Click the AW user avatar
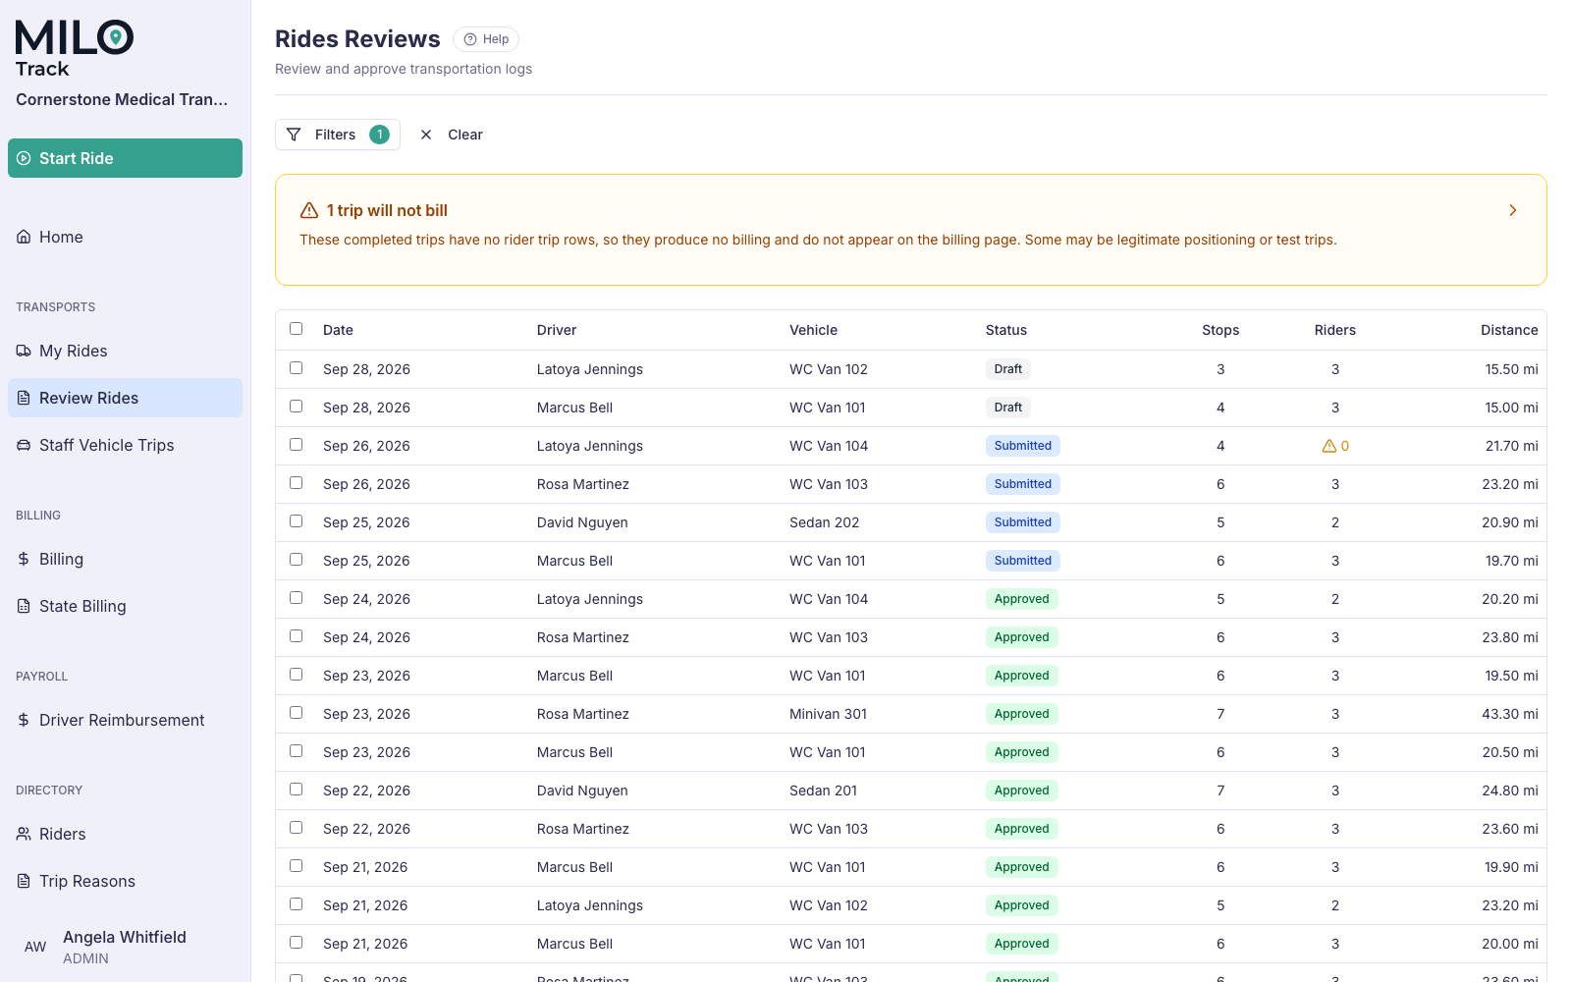The height and width of the screenshot is (982, 1571). tap(35, 947)
